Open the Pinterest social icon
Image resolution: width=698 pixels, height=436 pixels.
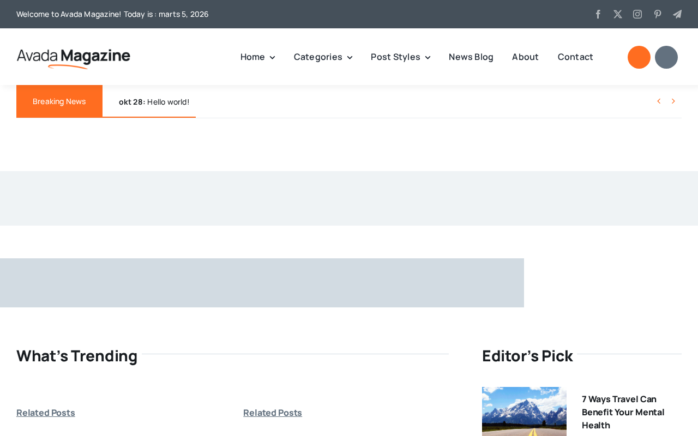[x=658, y=14]
